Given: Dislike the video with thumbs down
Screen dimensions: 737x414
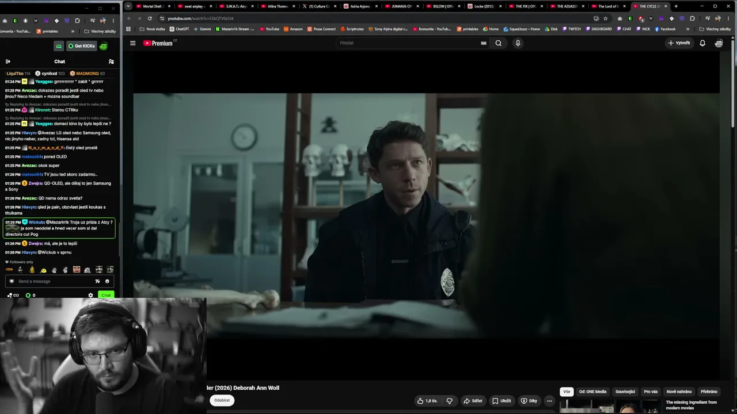Looking at the screenshot, I should coord(450,401).
